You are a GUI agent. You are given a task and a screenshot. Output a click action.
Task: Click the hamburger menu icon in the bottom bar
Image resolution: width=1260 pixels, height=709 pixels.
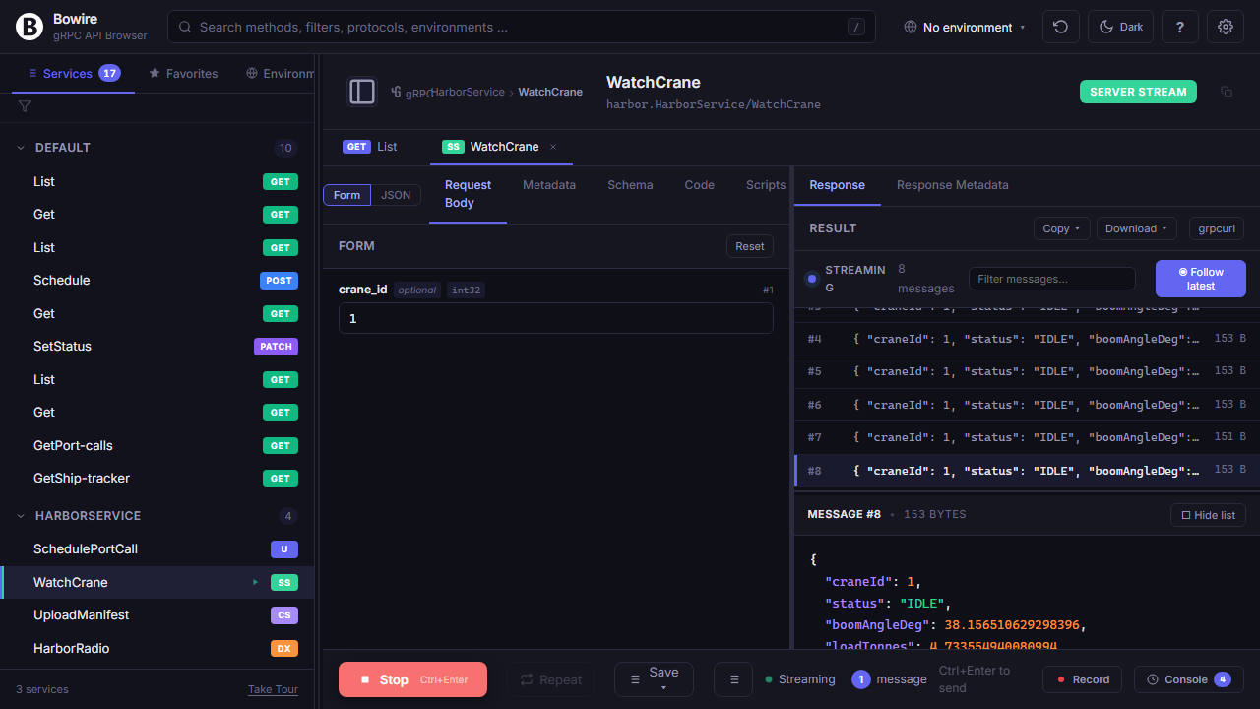[733, 679]
